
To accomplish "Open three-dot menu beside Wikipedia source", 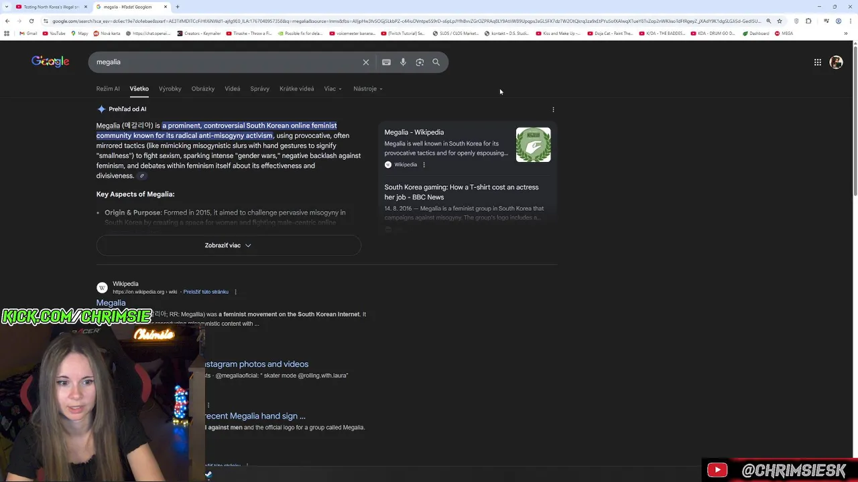I will (424, 165).
